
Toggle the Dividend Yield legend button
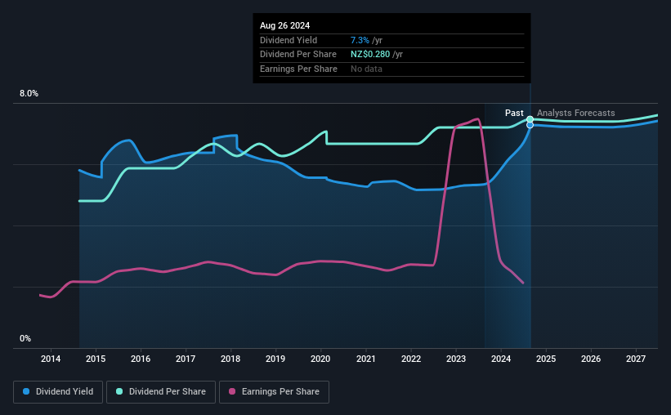(58, 392)
